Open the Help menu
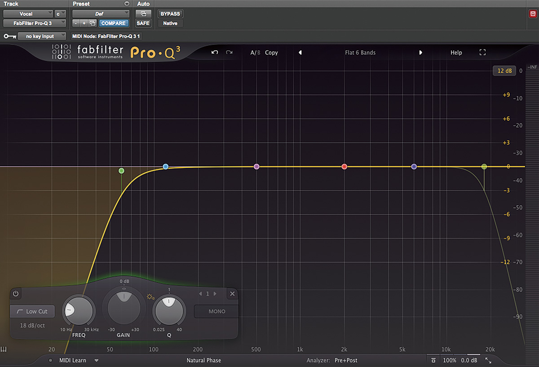Image resolution: width=539 pixels, height=367 pixels. click(x=456, y=53)
